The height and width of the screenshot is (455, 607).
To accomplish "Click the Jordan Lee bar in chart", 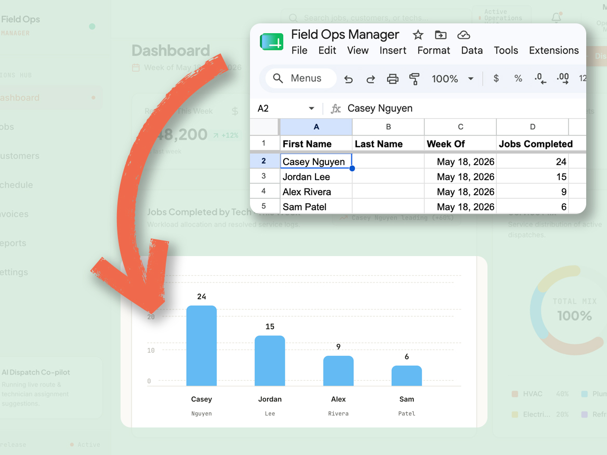I will point(270,360).
